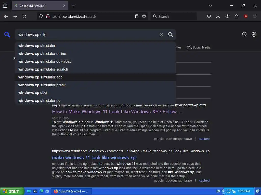Open a new browser tab
This screenshot has width=261, height=195.
[x=74, y=6]
